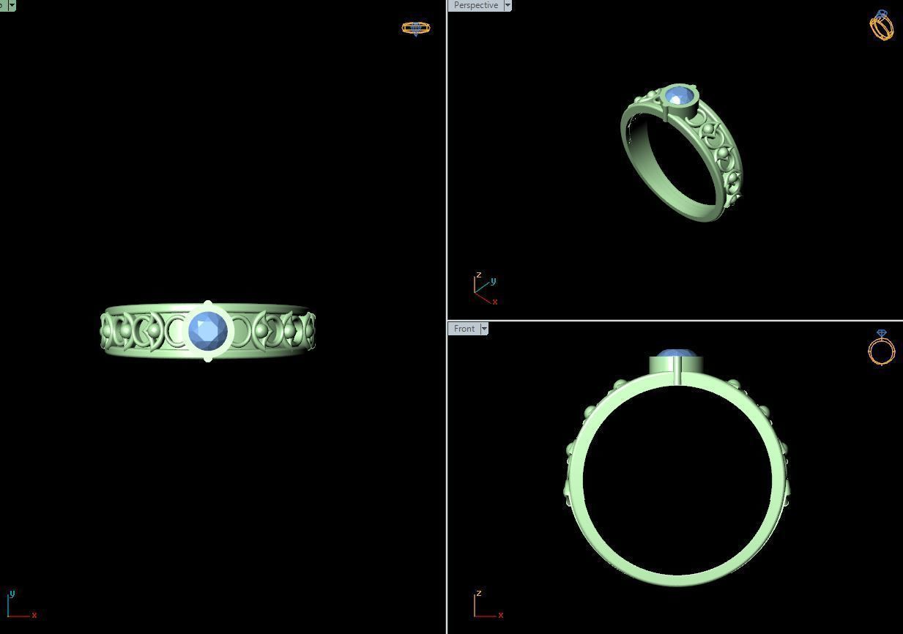Open the active green viewport's dropdown arrow

pos(12,5)
